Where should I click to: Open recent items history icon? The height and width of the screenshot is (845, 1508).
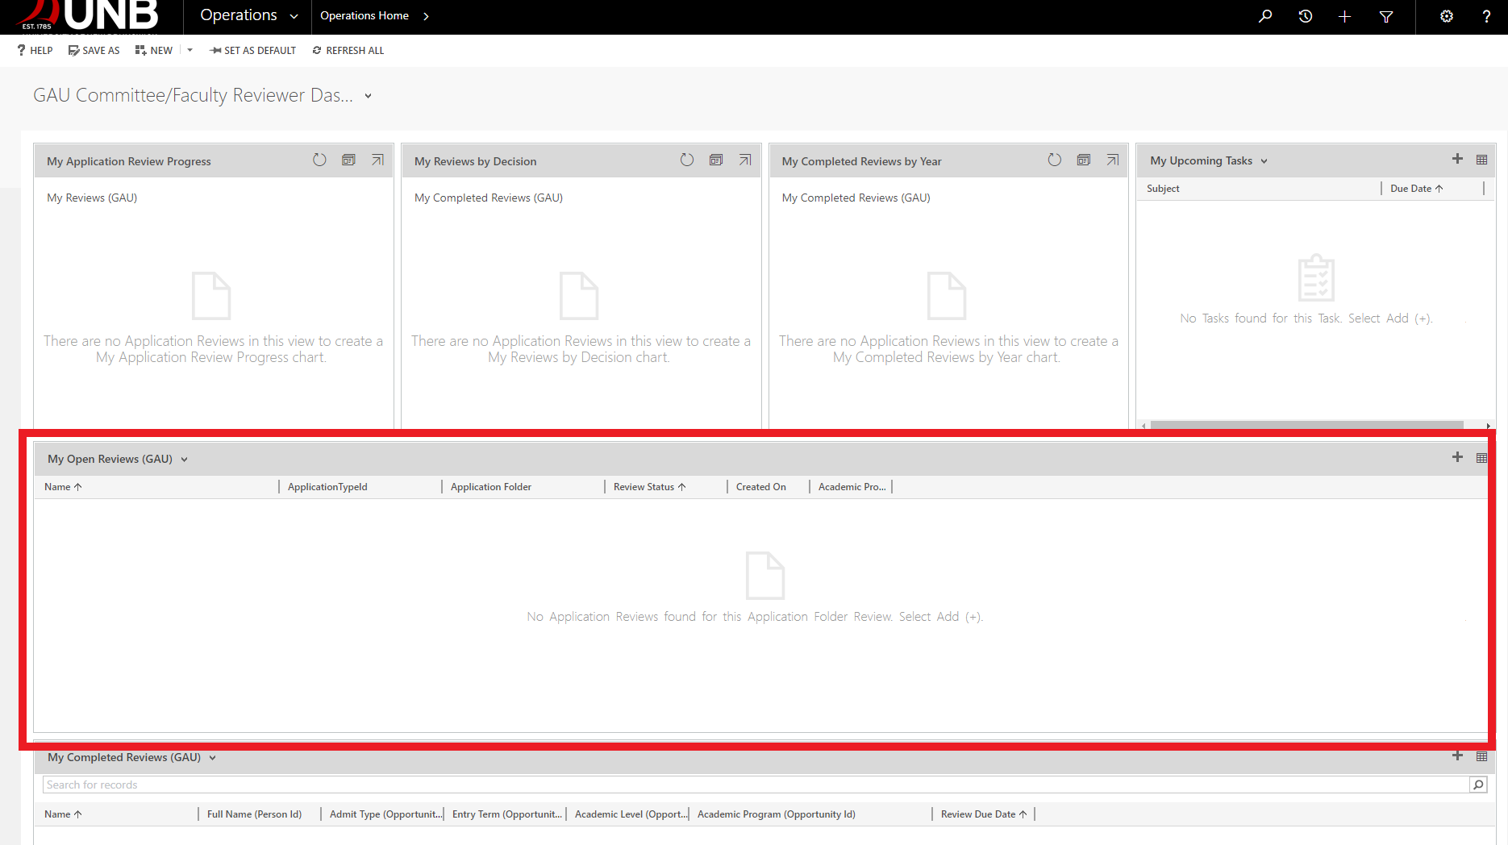point(1305,16)
